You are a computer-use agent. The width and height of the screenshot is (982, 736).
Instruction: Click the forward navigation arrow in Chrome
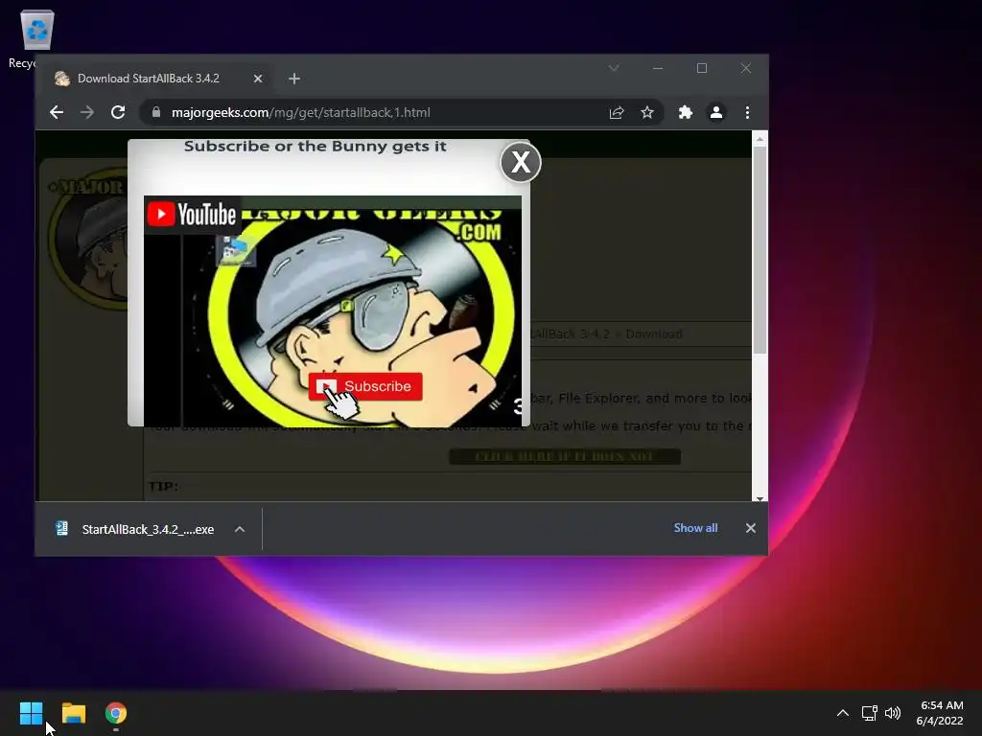click(x=87, y=113)
